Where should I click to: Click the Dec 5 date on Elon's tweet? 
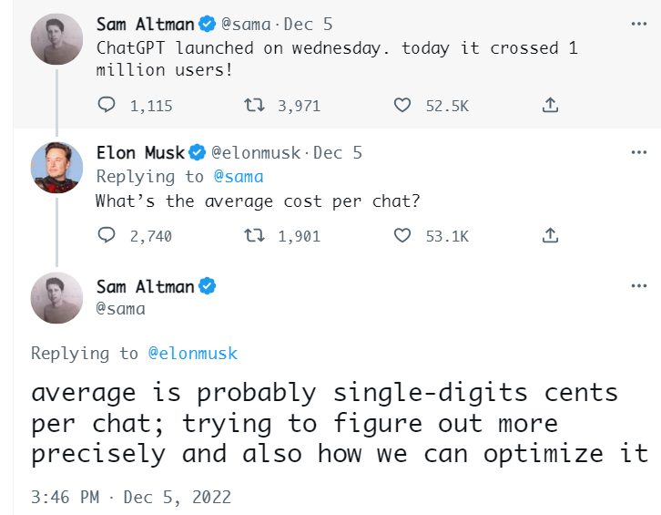pyautogui.click(x=338, y=153)
